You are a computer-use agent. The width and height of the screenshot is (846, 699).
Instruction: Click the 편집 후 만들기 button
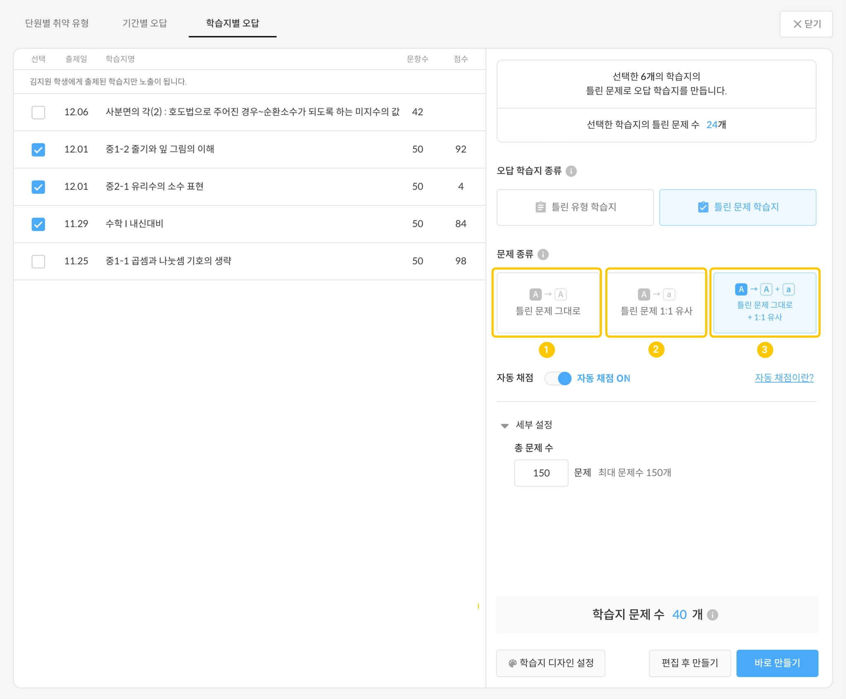[689, 663]
